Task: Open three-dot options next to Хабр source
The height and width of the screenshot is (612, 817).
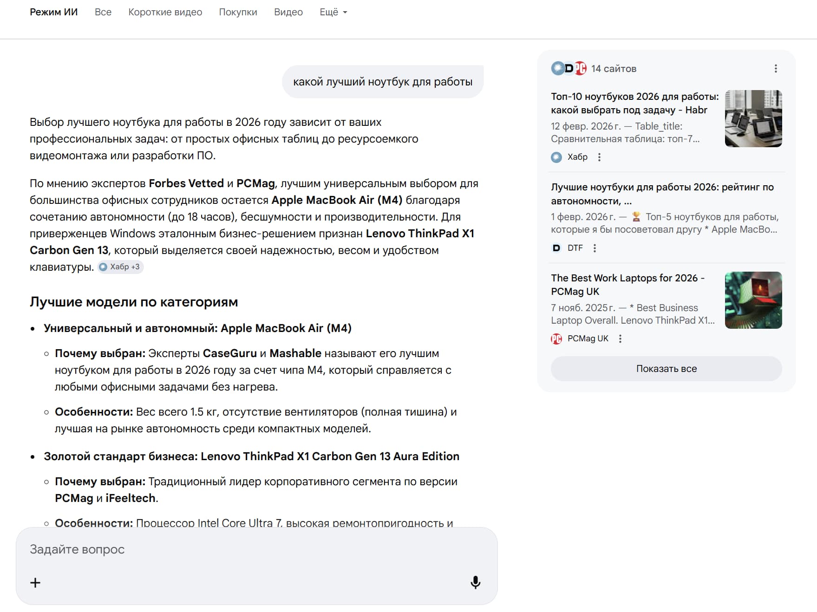Action: click(599, 157)
